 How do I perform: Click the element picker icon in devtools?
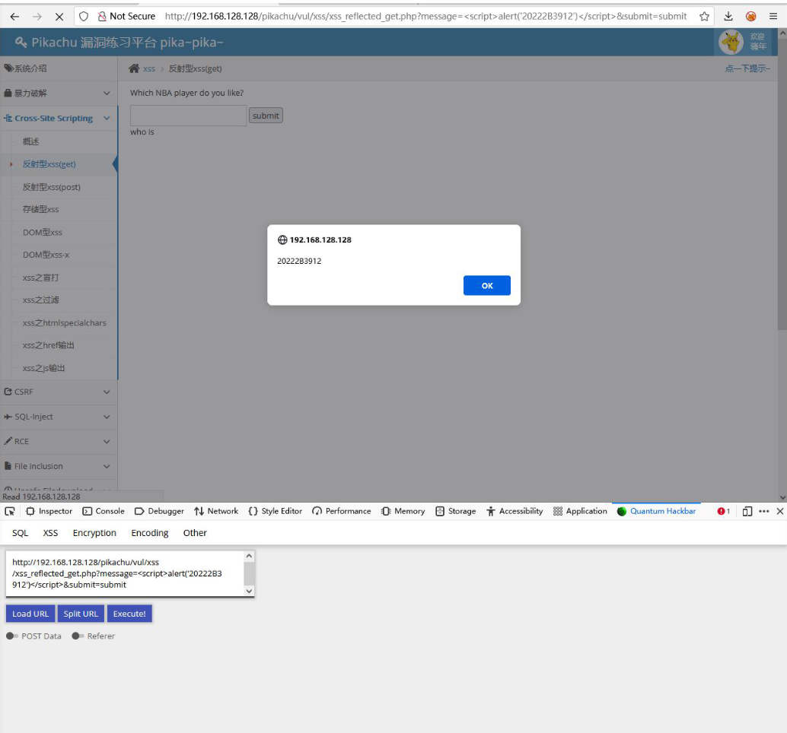[x=10, y=511]
